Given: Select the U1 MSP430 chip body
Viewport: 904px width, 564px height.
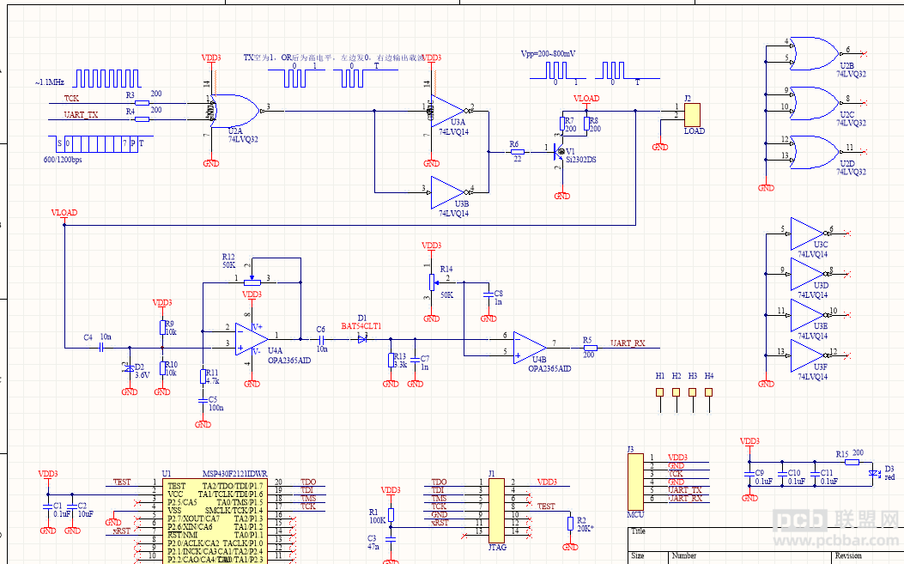Looking at the screenshot, I should [x=213, y=521].
